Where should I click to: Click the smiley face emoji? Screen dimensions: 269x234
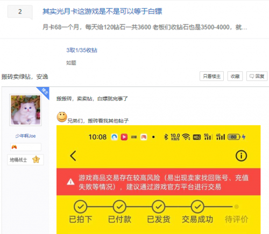(62, 117)
